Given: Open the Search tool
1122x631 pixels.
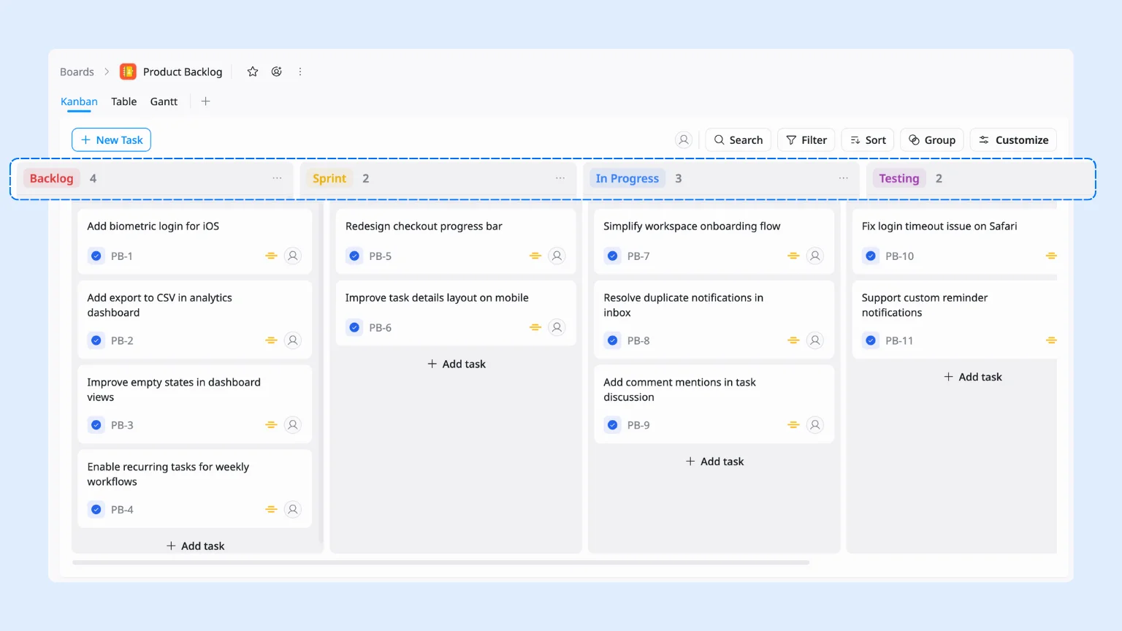Looking at the screenshot, I should [738, 140].
